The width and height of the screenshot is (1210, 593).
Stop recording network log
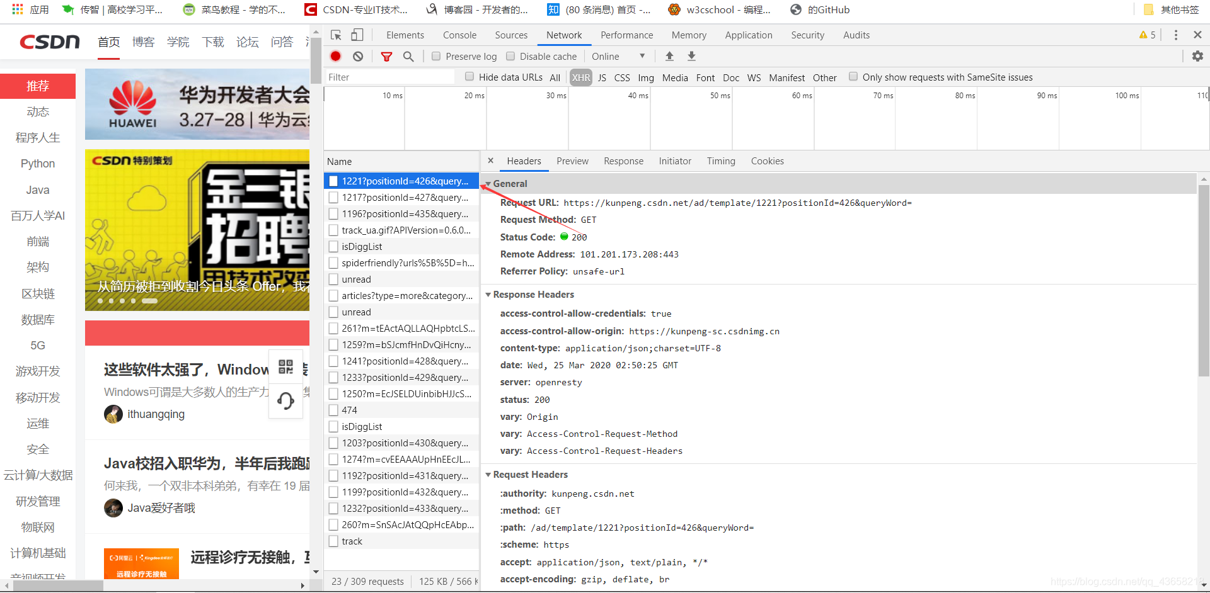point(336,56)
